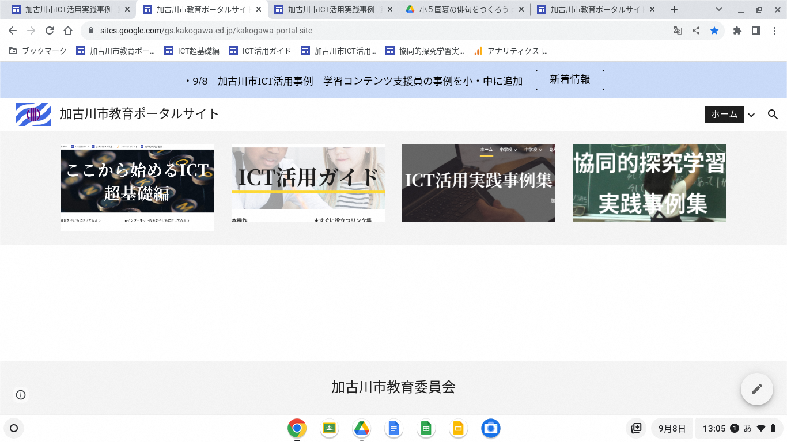The height and width of the screenshot is (442, 787).
Task: Open ここから始めるICT超基礎編 thumbnail
Action: tap(138, 188)
